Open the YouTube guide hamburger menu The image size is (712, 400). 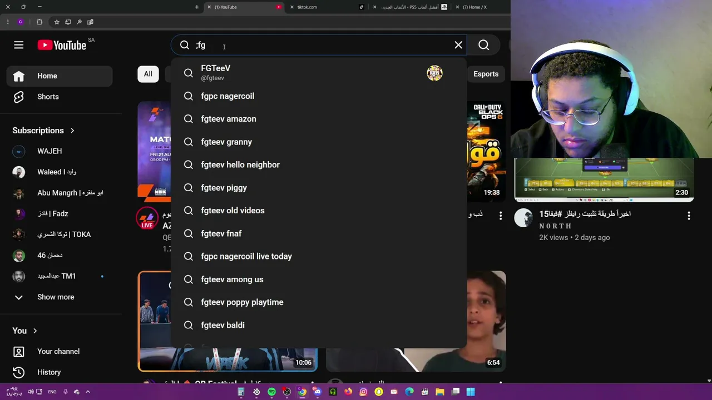tap(19, 45)
